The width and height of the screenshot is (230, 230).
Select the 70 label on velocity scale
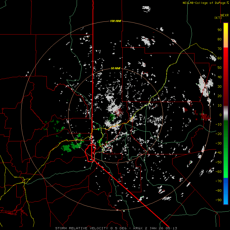point(220,49)
